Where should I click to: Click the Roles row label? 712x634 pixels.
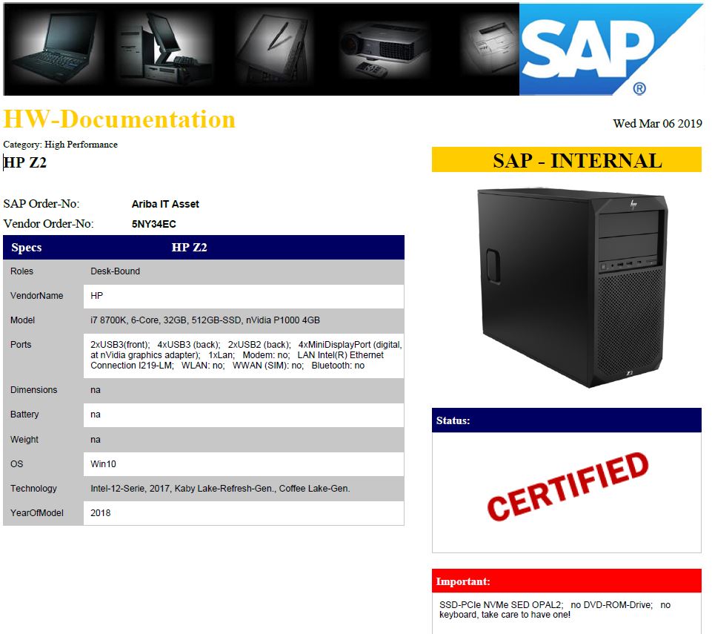pyautogui.click(x=21, y=271)
